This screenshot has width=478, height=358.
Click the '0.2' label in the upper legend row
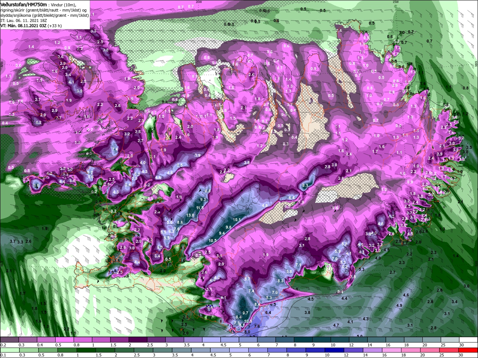(x=3, y=345)
